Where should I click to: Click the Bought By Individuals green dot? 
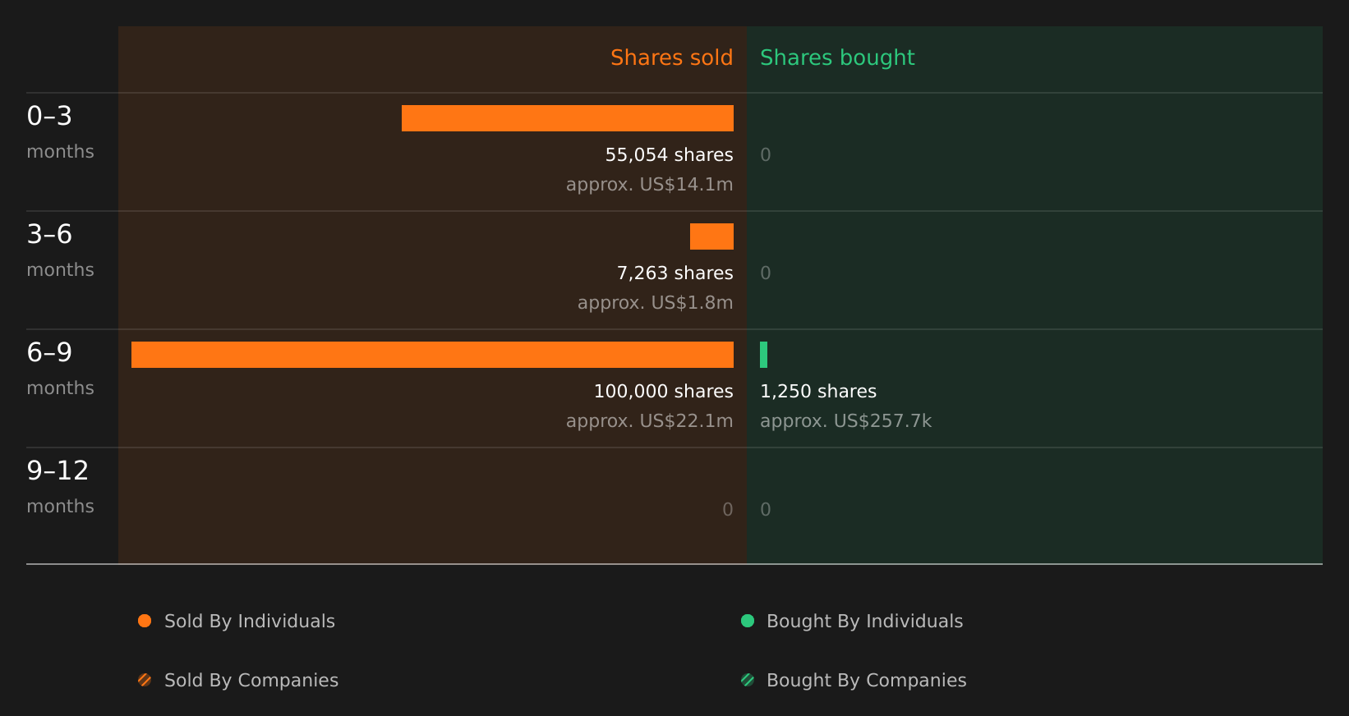coord(748,621)
